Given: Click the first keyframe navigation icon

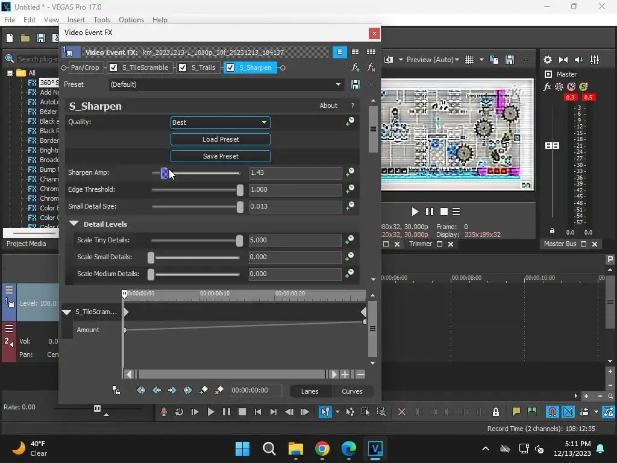Looking at the screenshot, I should (x=141, y=390).
